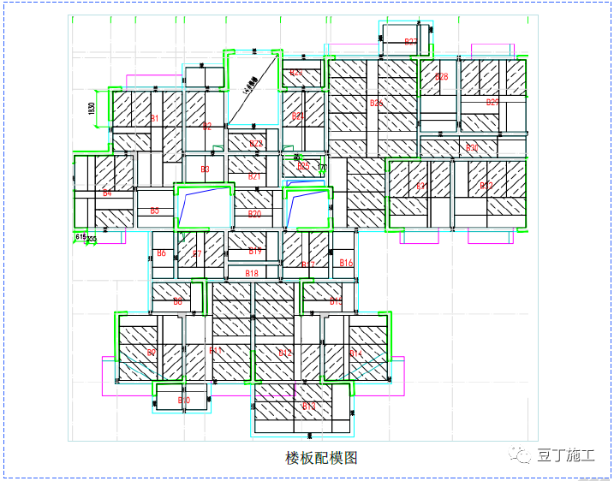Viewport: 614px width, 481px height.
Task: Click the B25 slab label
Action: tap(303, 166)
